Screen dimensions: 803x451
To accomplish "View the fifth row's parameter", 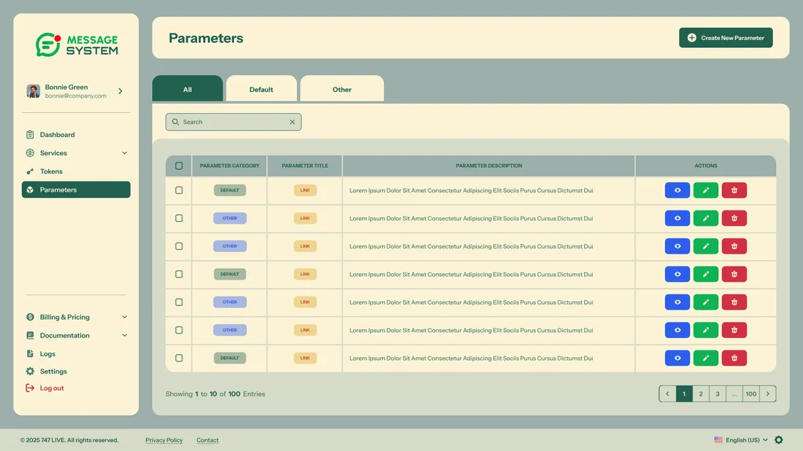I will 677,302.
